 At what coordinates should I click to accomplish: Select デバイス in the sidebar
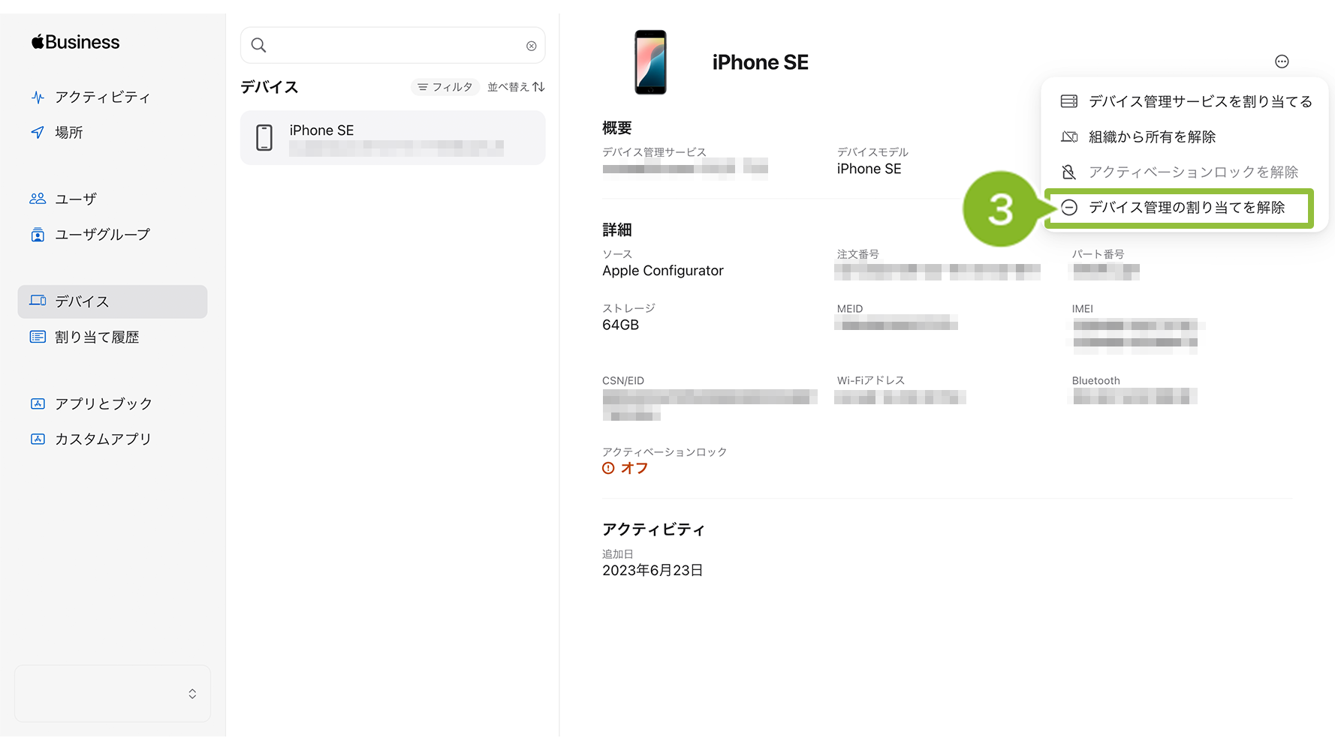[x=113, y=301]
